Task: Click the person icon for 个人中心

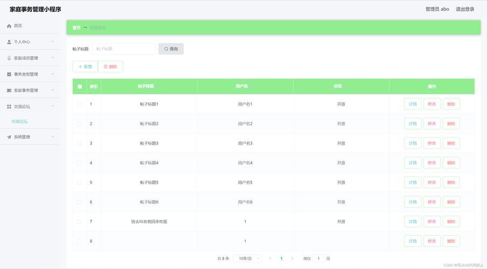Action: [x=9, y=42]
